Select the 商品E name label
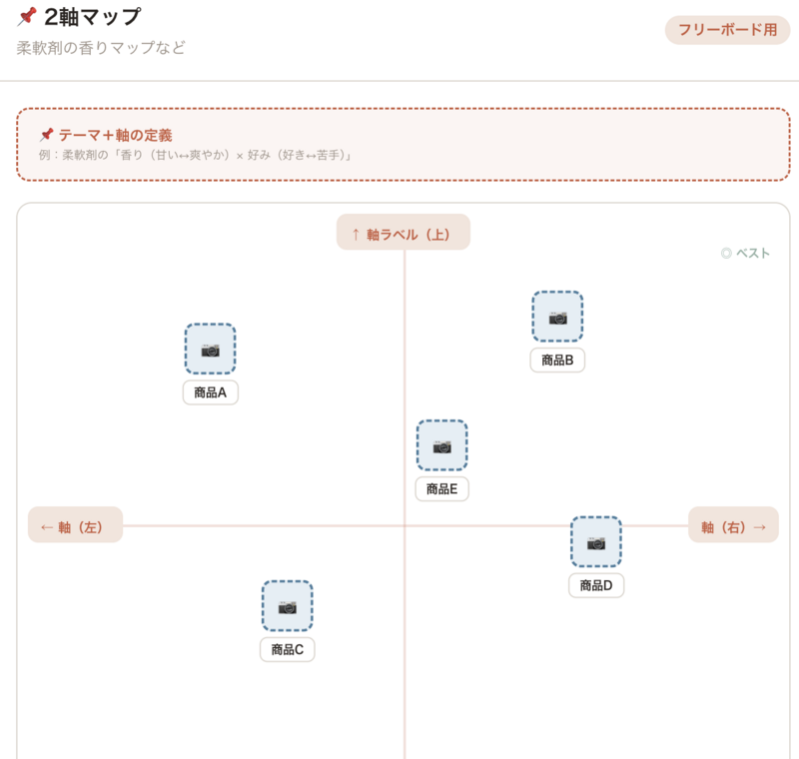The image size is (799, 759). tap(441, 489)
